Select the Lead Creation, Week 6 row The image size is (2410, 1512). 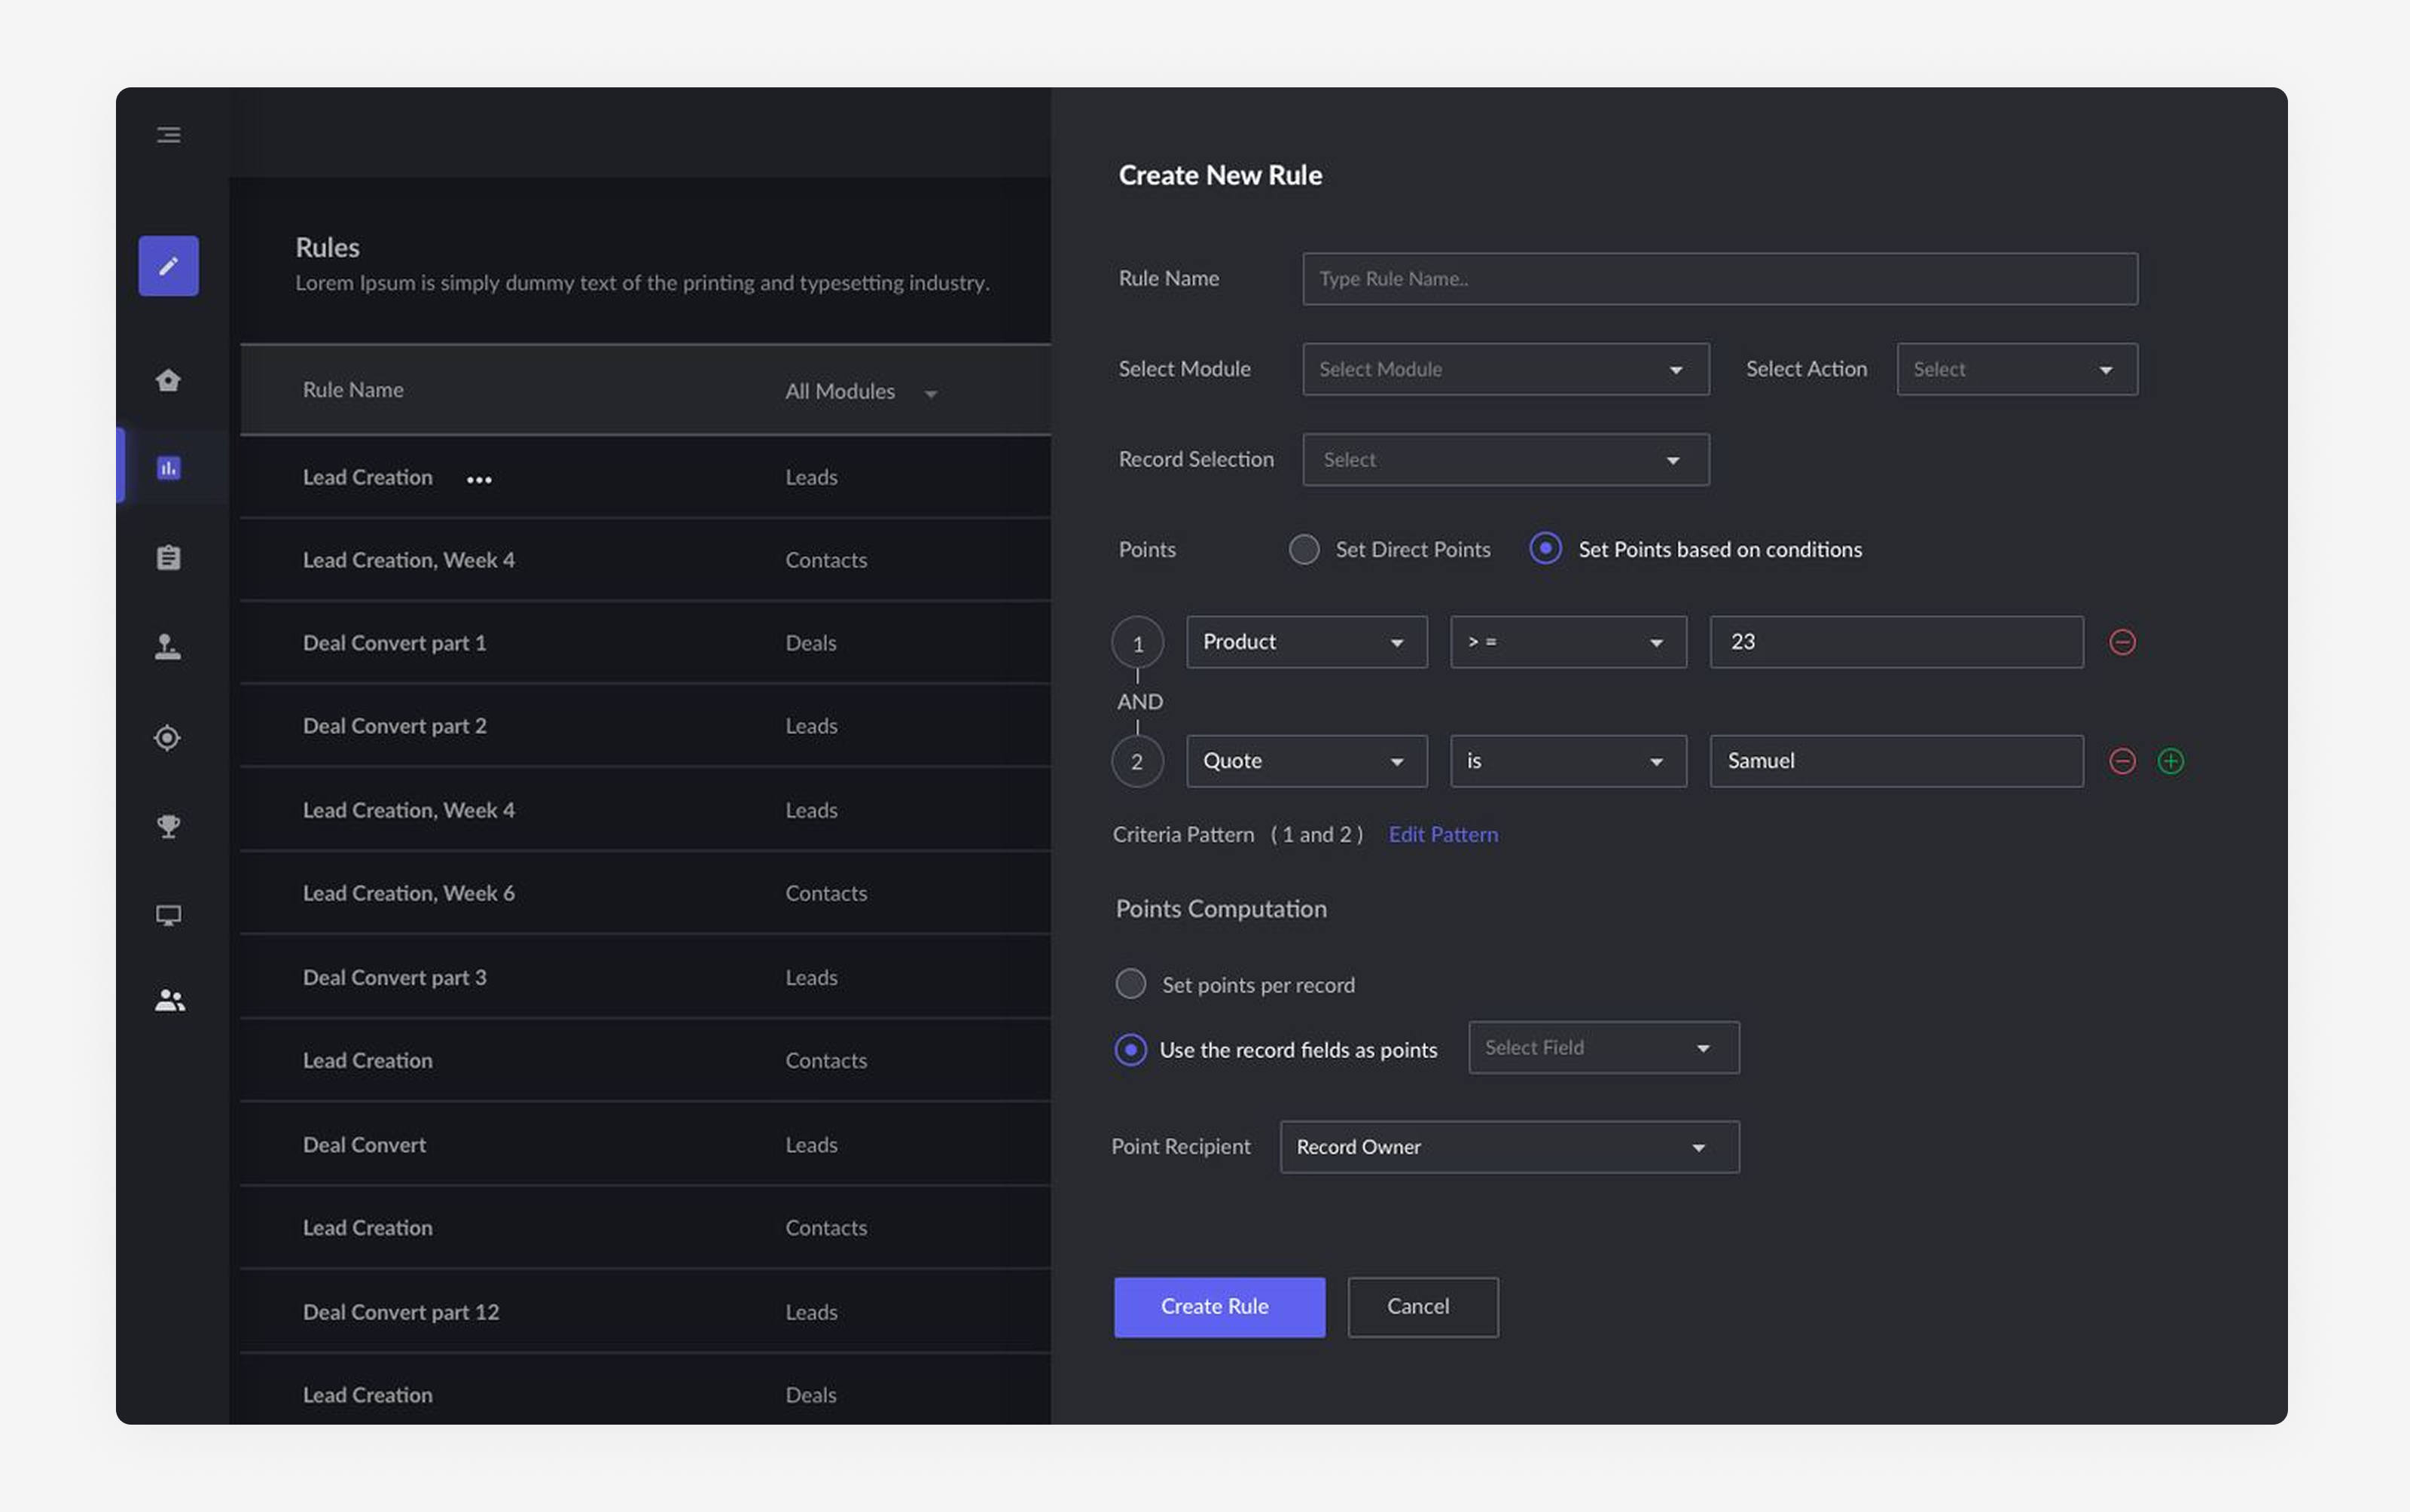coord(645,893)
